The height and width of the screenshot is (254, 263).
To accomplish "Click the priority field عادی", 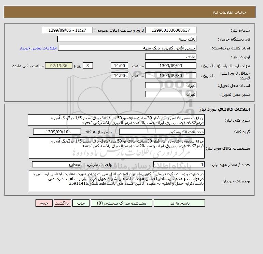I will point(170,57).
